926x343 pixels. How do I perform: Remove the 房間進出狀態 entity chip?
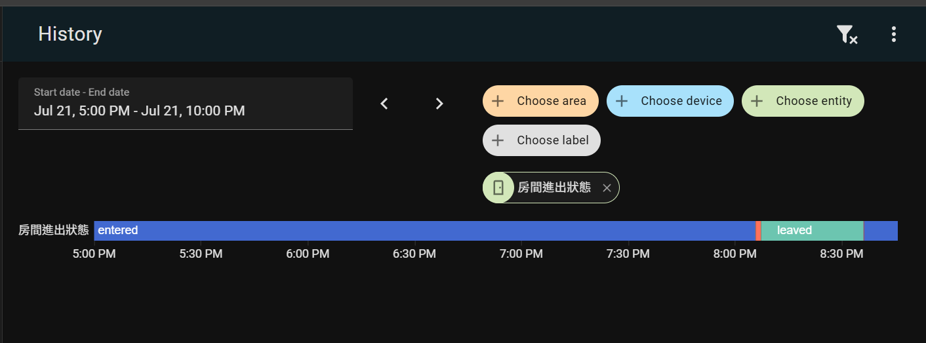(607, 188)
